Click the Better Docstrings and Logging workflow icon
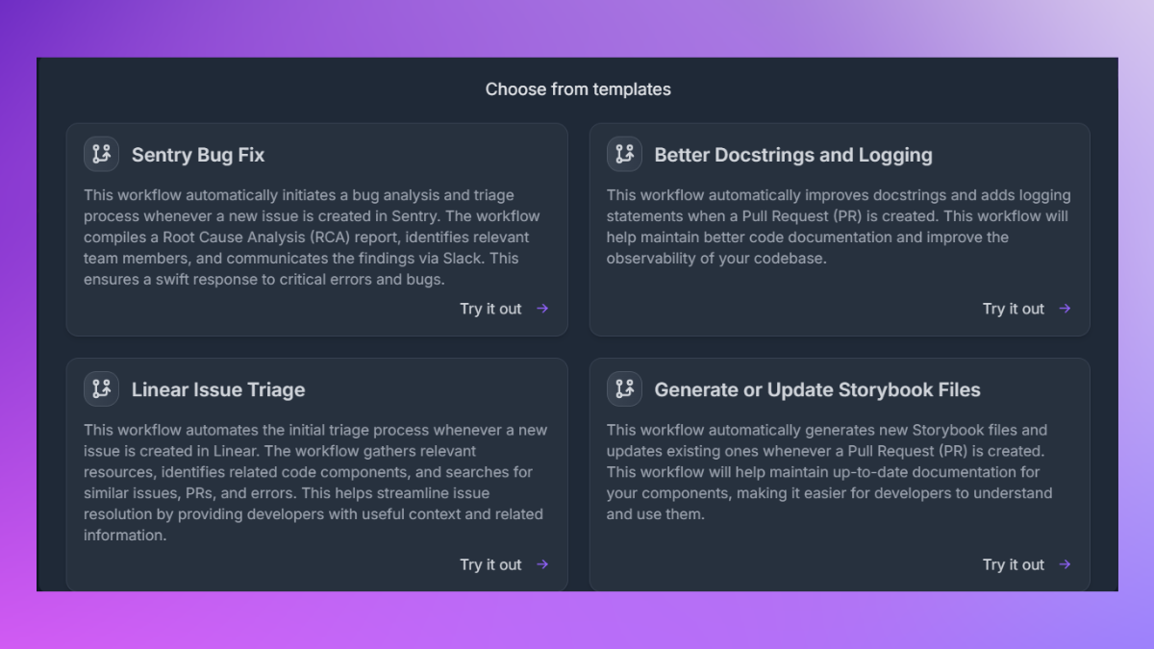The width and height of the screenshot is (1154, 649). point(624,154)
